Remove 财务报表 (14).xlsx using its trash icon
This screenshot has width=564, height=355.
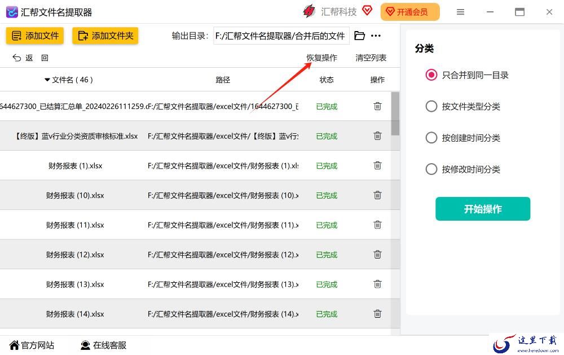(377, 314)
